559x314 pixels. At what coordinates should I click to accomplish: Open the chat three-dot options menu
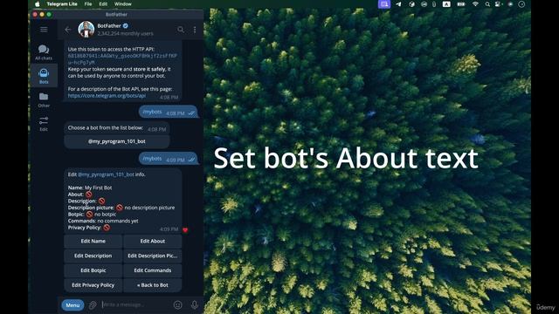pos(195,30)
